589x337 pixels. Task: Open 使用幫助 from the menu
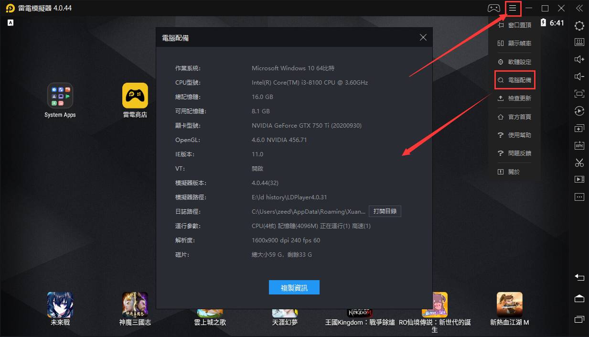pos(514,135)
